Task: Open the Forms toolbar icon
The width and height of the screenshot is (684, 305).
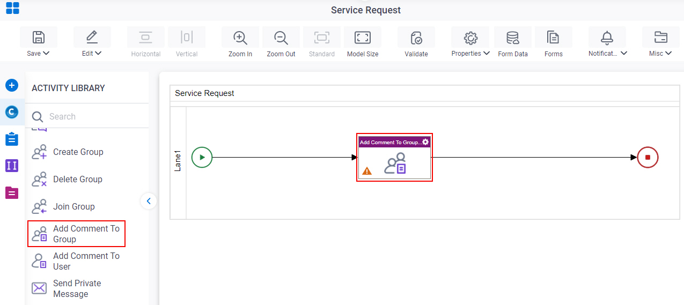Action: click(553, 38)
